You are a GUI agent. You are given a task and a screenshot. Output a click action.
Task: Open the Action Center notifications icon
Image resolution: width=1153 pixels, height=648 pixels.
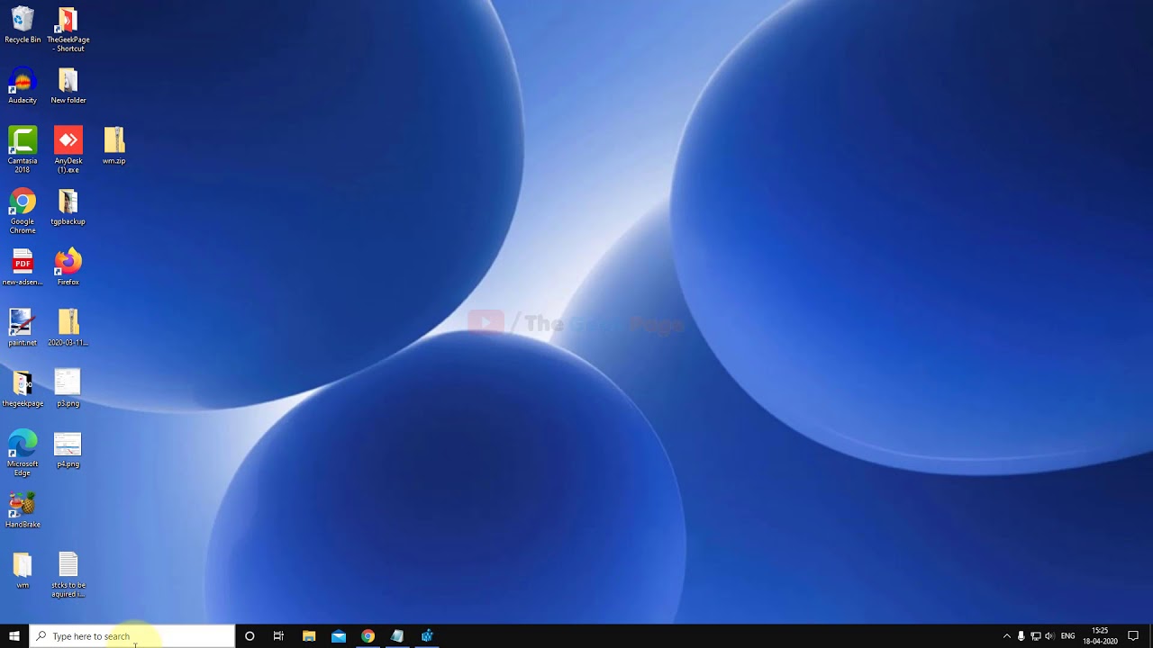[x=1133, y=636]
